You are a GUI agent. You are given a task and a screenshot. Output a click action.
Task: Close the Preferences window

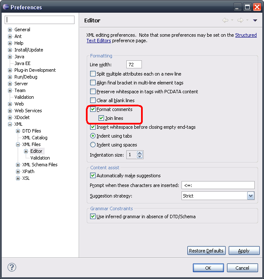(x=257, y=7)
